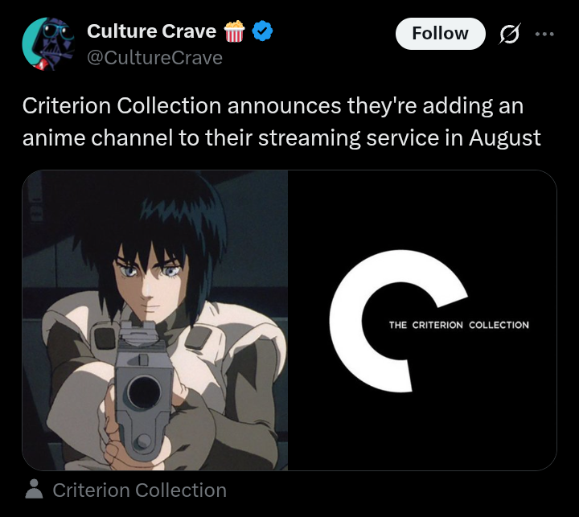Open the three-dot more options menu
The image size is (579, 517).
[x=544, y=34]
